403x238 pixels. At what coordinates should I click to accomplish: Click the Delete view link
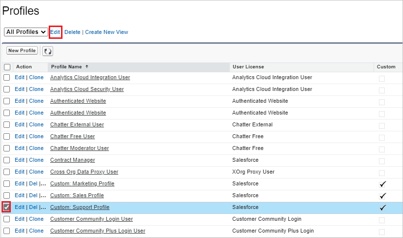(x=72, y=32)
